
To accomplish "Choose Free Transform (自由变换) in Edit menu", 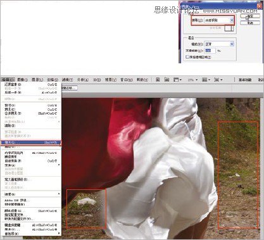I will pyautogui.click(x=31, y=161).
